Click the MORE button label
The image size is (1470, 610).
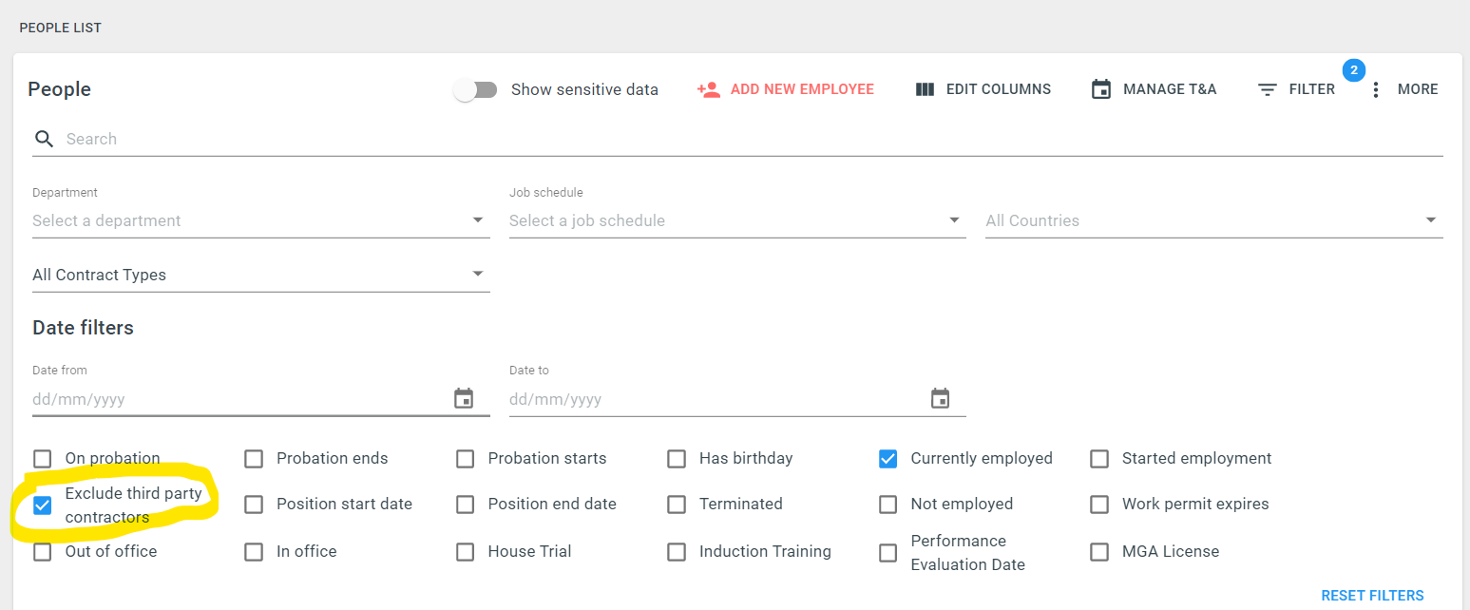(x=1418, y=89)
